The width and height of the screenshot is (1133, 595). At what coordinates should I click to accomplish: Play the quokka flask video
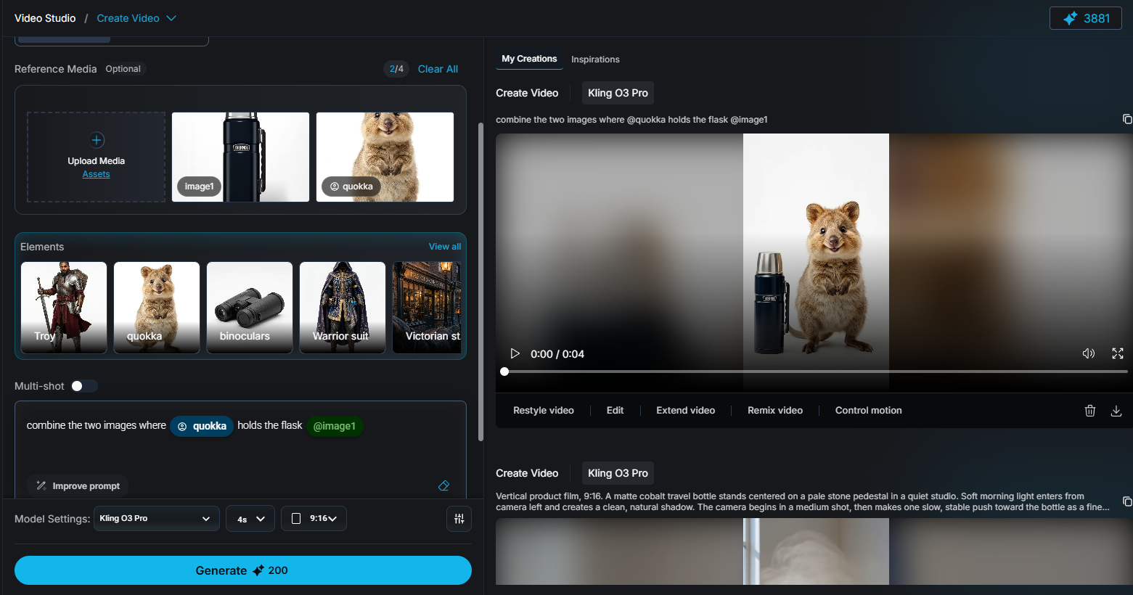tap(515, 354)
